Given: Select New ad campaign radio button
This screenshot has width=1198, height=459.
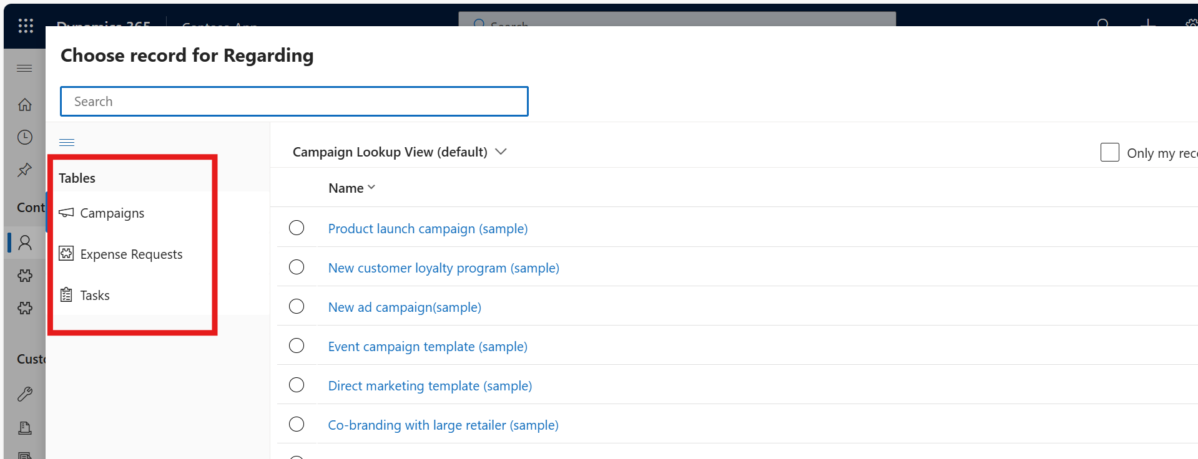Looking at the screenshot, I should (x=297, y=307).
